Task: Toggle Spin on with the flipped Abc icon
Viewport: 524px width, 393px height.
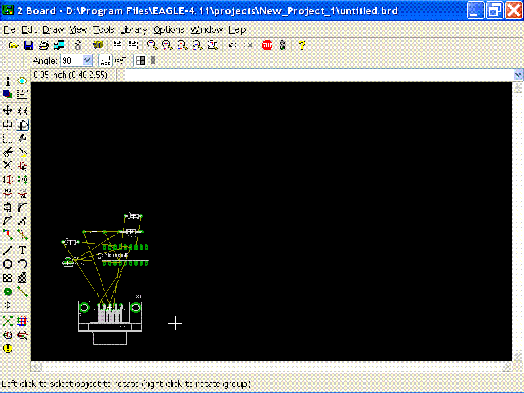Action: pyautogui.click(x=121, y=60)
